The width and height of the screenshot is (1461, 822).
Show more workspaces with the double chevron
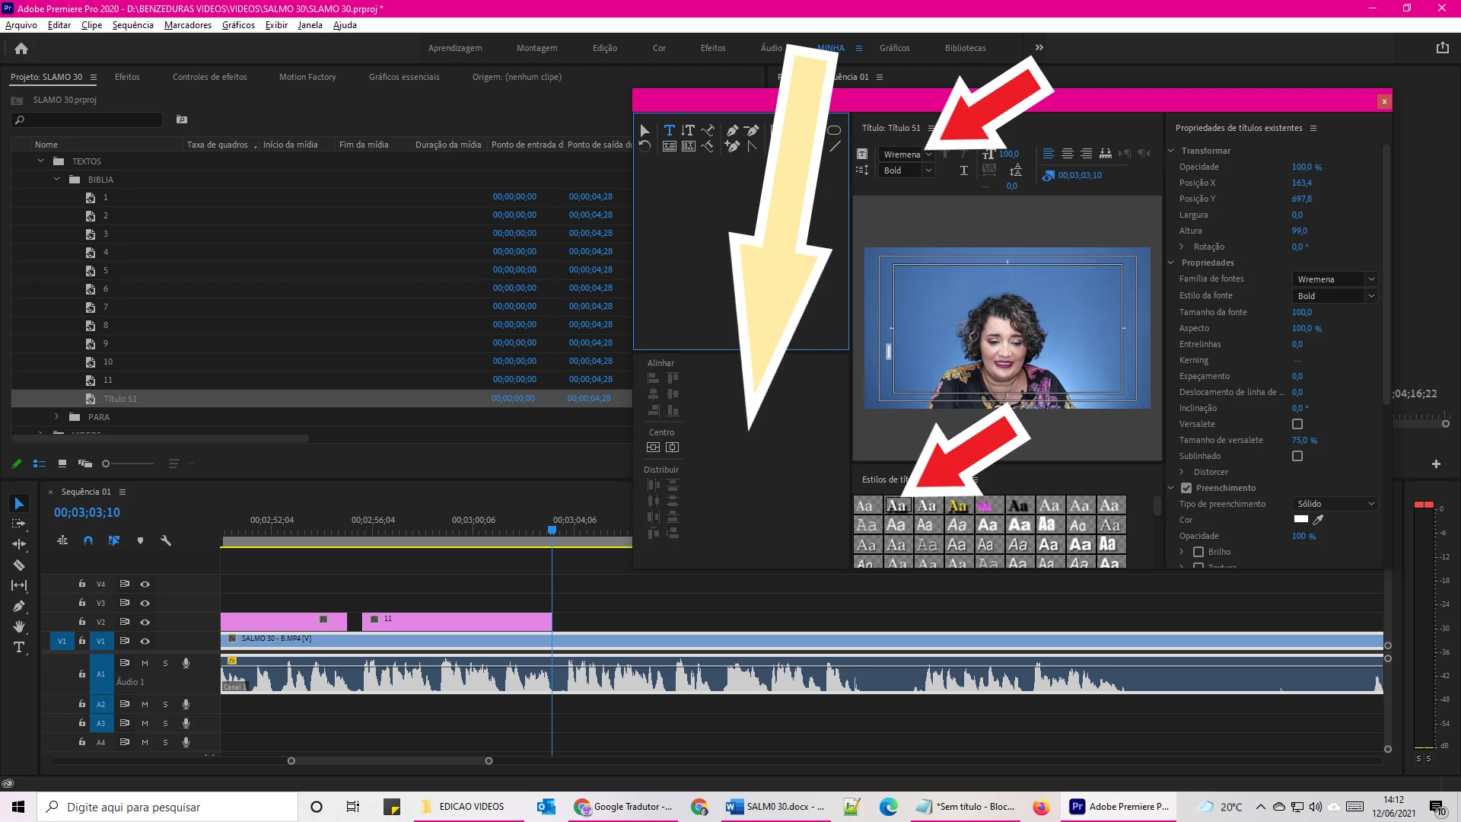coord(1039,47)
